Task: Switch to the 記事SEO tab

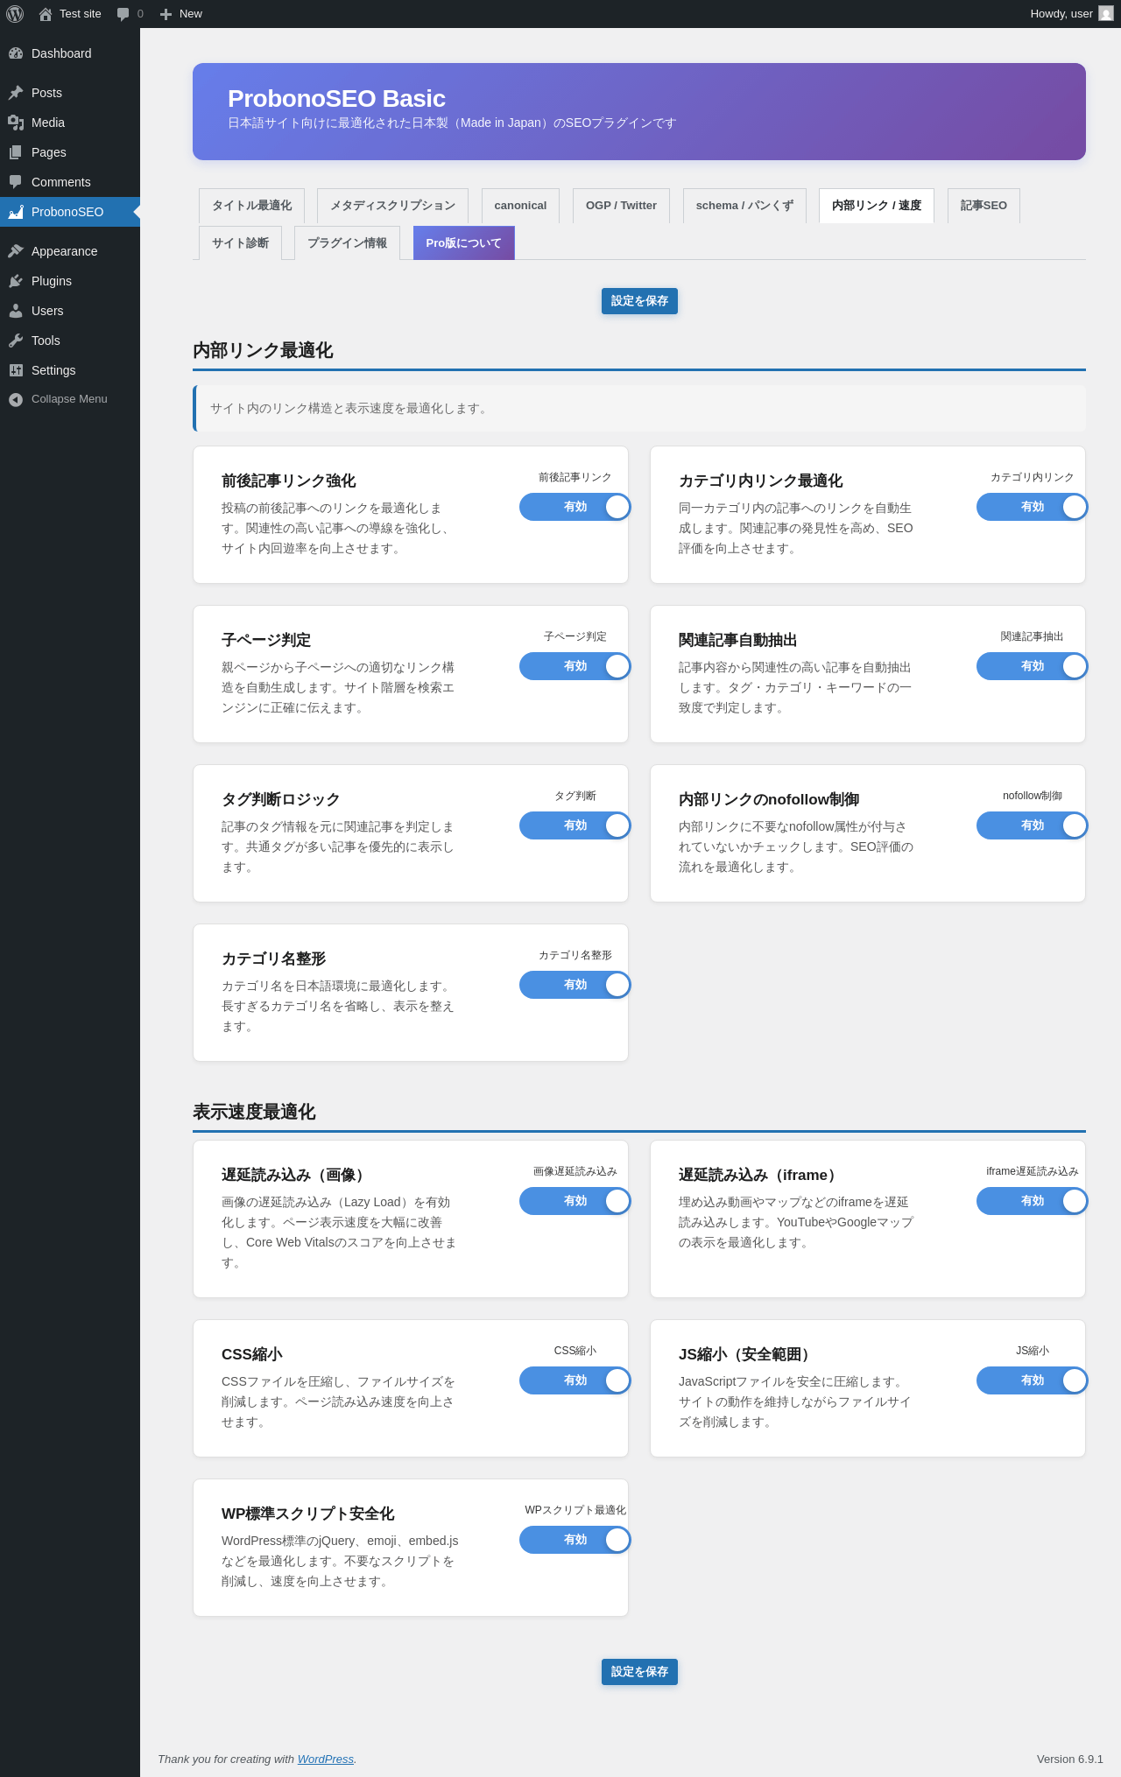Action: coord(984,206)
